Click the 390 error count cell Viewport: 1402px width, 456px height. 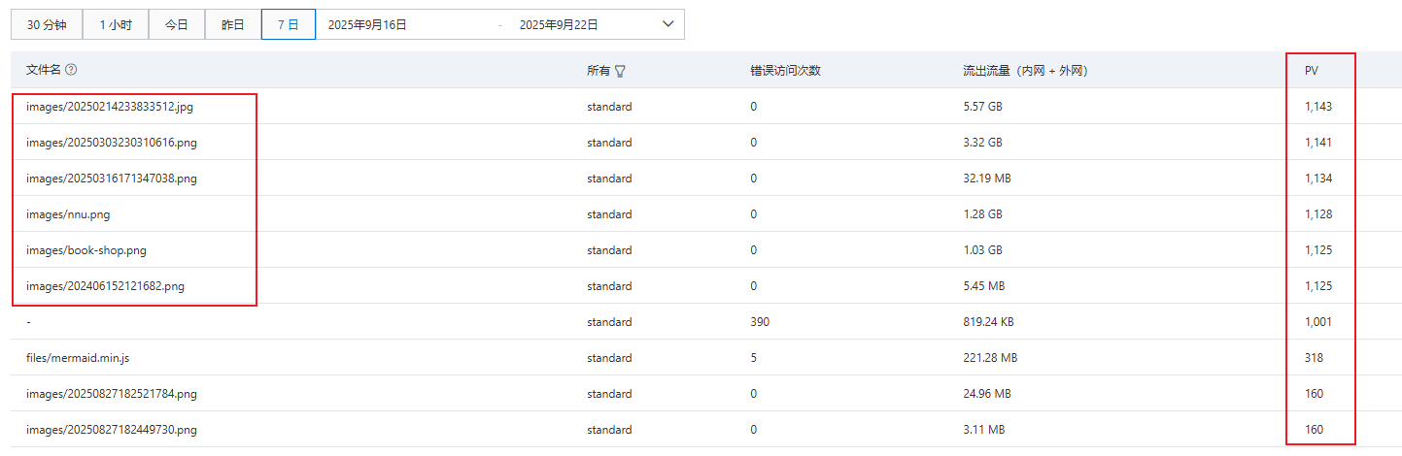[759, 322]
